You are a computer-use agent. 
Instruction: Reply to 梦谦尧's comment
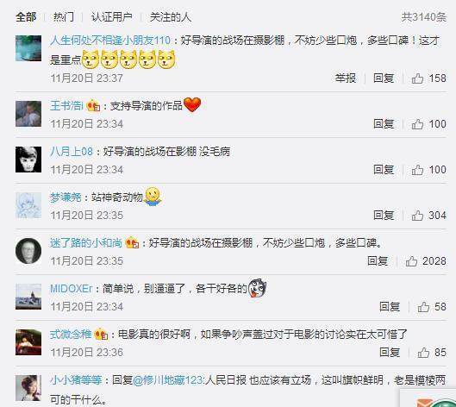pyautogui.click(x=384, y=216)
